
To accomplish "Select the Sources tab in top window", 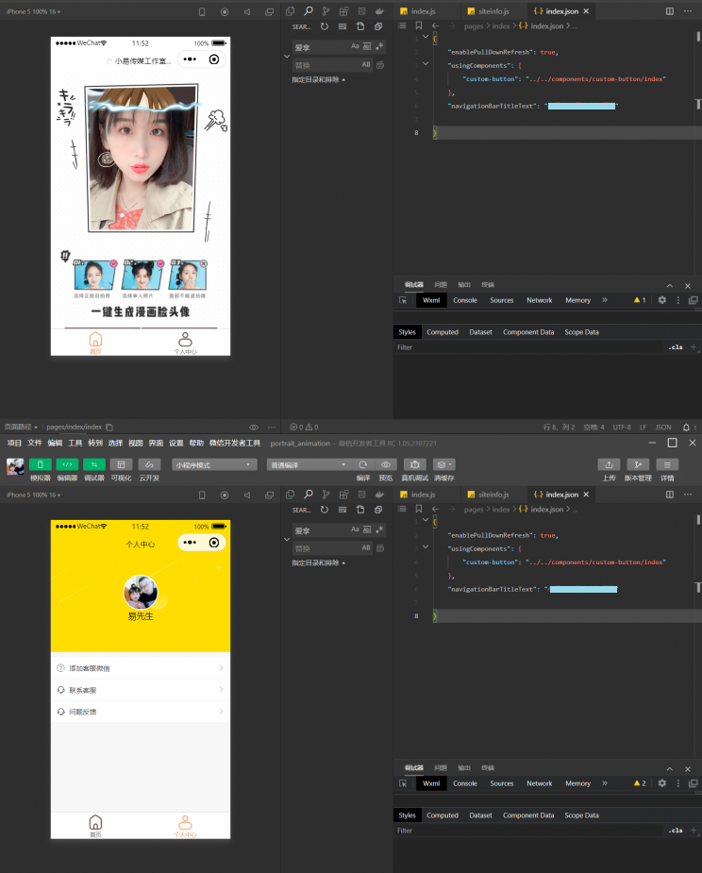I will [x=502, y=300].
